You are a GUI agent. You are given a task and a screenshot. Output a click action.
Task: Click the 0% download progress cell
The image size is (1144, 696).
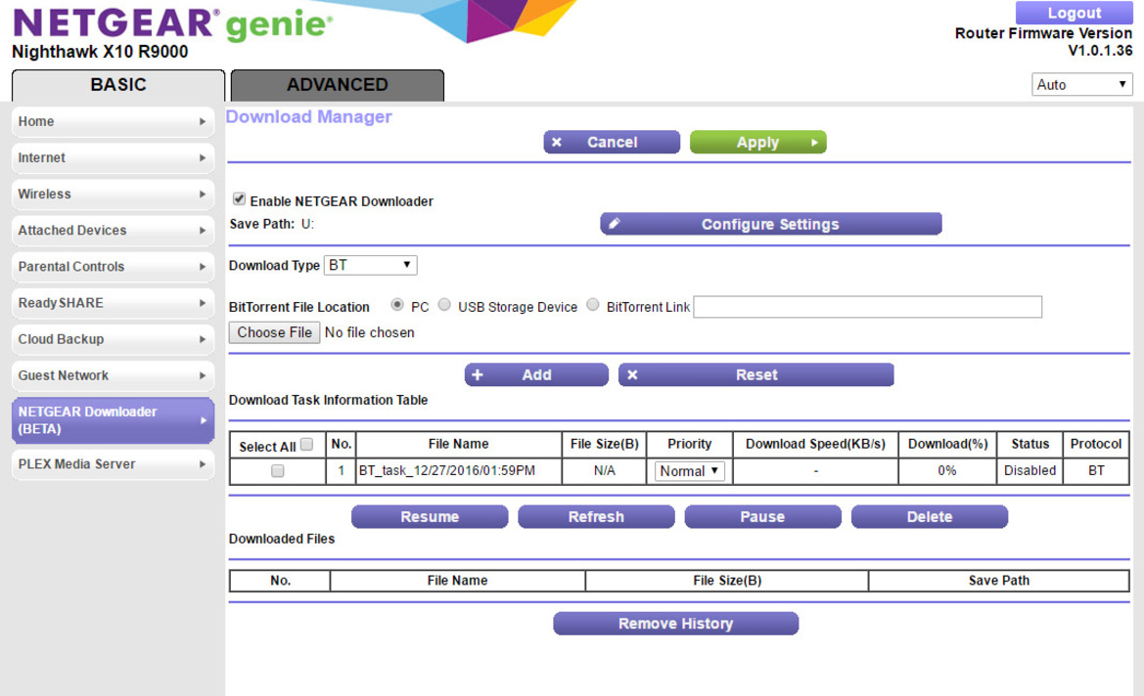point(947,471)
